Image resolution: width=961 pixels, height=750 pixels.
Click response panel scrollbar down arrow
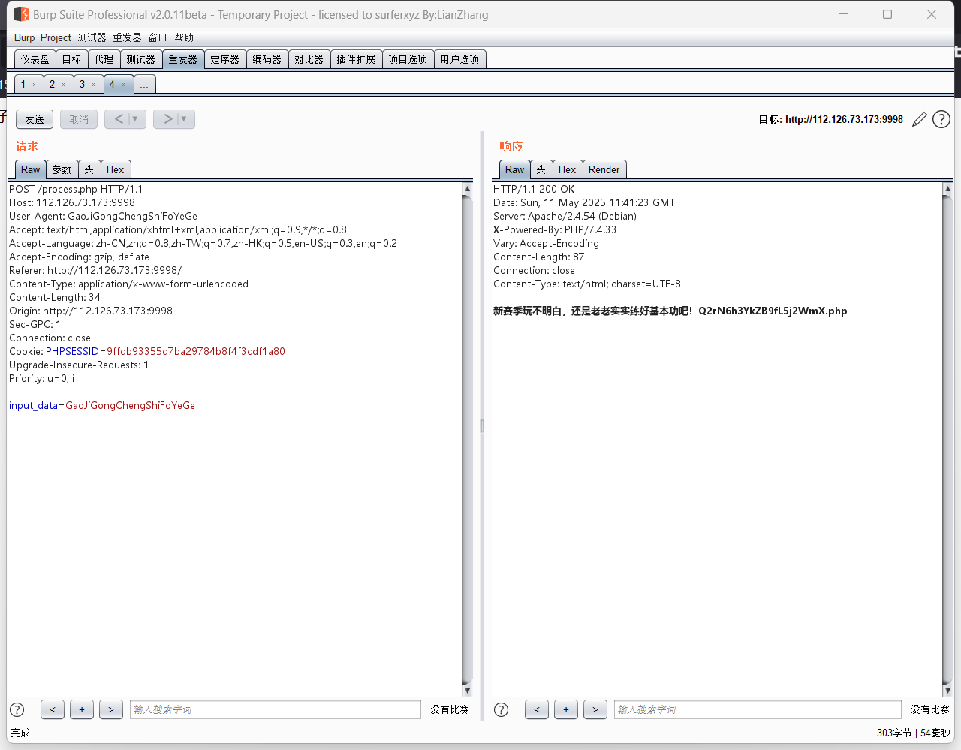pyautogui.click(x=947, y=691)
